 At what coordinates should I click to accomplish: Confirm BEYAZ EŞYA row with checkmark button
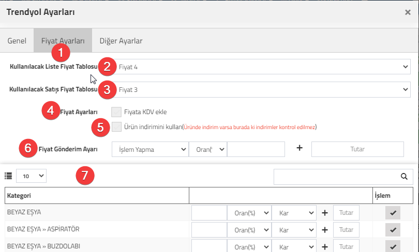tap(393, 213)
